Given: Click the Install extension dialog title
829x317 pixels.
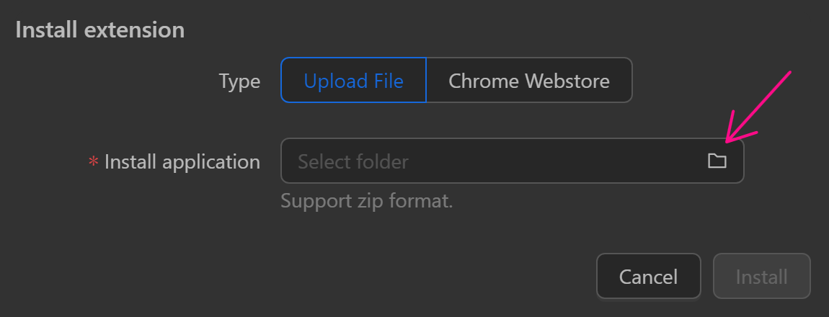Looking at the screenshot, I should 99,30.
